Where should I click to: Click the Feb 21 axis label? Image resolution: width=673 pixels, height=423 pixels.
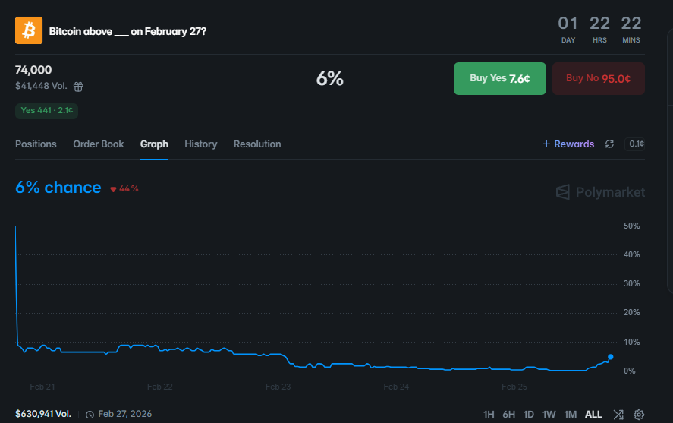pos(42,387)
